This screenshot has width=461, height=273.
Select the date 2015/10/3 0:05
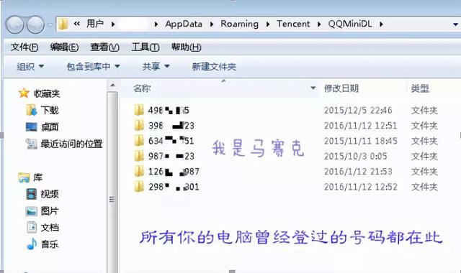click(x=355, y=157)
